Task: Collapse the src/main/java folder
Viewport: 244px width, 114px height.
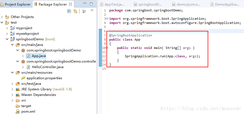Action: (12, 45)
